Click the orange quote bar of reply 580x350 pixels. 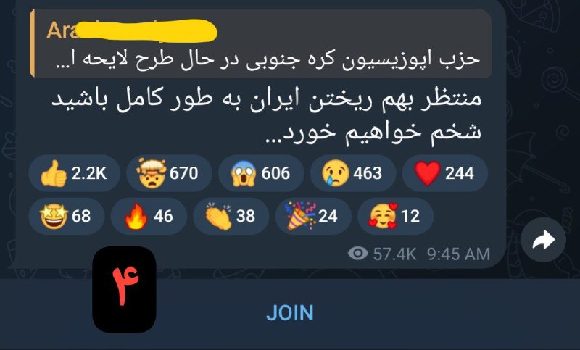33,43
